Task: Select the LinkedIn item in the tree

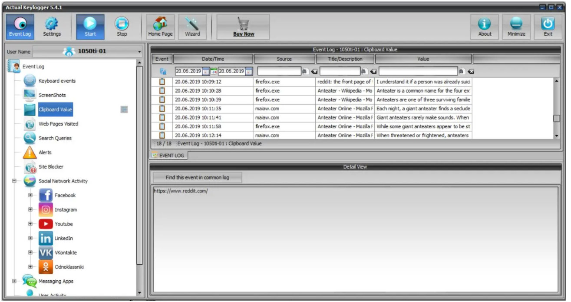Action: [64, 239]
